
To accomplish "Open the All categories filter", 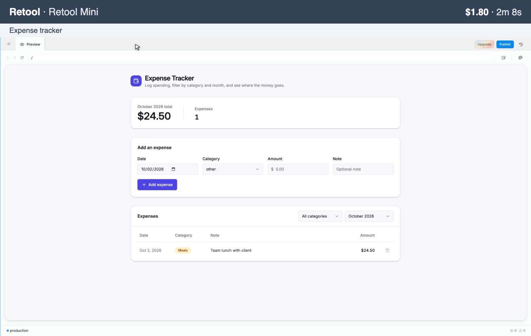I will [320, 216].
